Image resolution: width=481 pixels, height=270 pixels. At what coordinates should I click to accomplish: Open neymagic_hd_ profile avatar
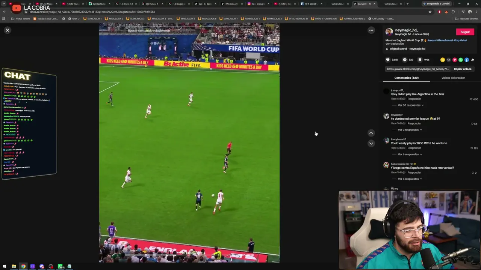point(389,32)
